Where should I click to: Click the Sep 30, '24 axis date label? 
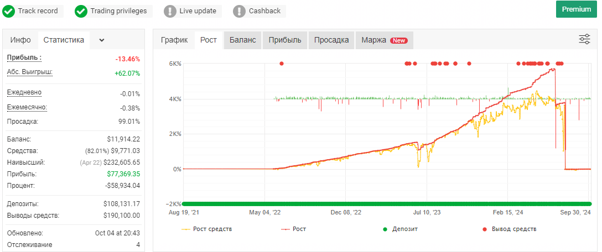pos(575,212)
